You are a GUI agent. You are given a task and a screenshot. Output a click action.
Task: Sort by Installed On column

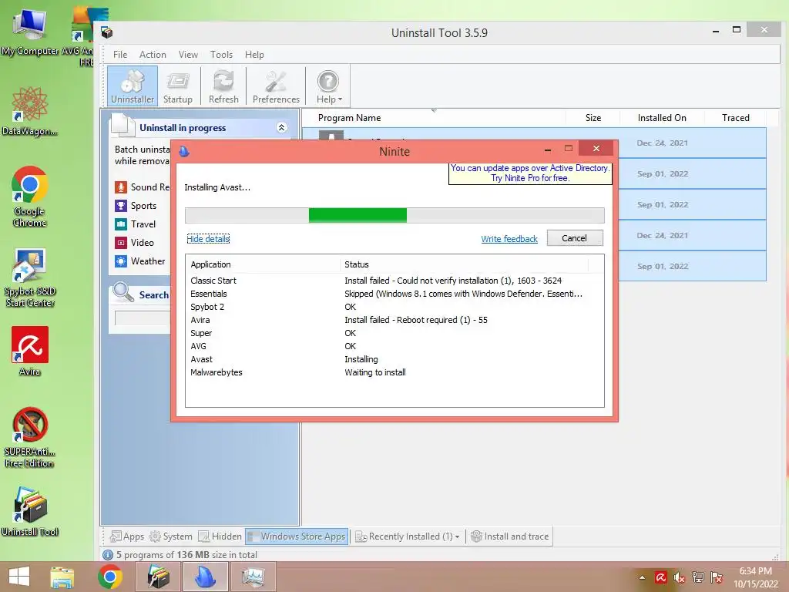[x=662, y=118]
